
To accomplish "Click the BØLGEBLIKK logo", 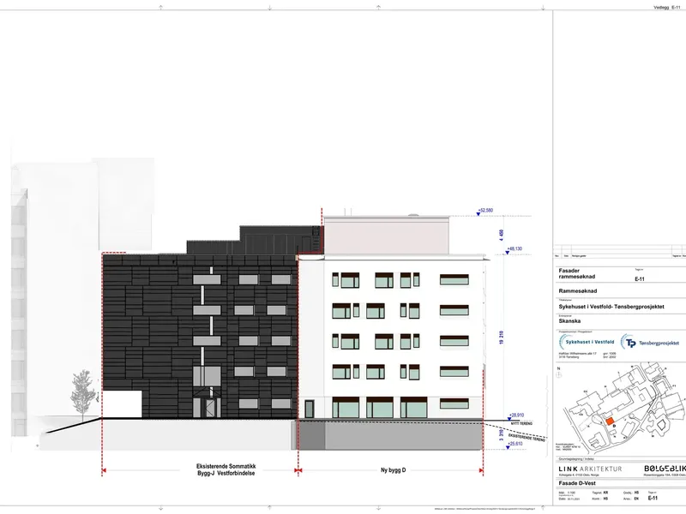I will pos(665,469).
